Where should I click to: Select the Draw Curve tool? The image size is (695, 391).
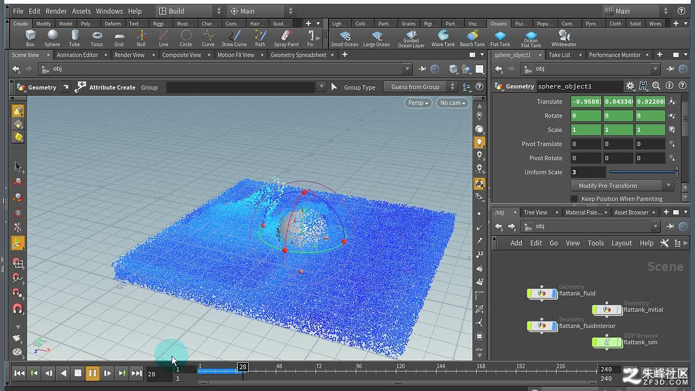pyautogui.click(x=234, y=38)
